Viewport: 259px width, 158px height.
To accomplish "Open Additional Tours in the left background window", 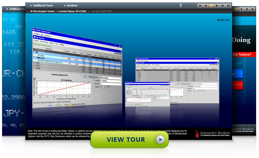I will [16, 9].
